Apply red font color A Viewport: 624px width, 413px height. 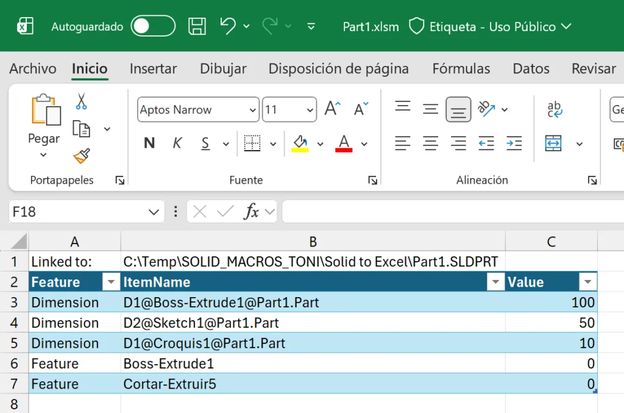click(x=344, y=143)
